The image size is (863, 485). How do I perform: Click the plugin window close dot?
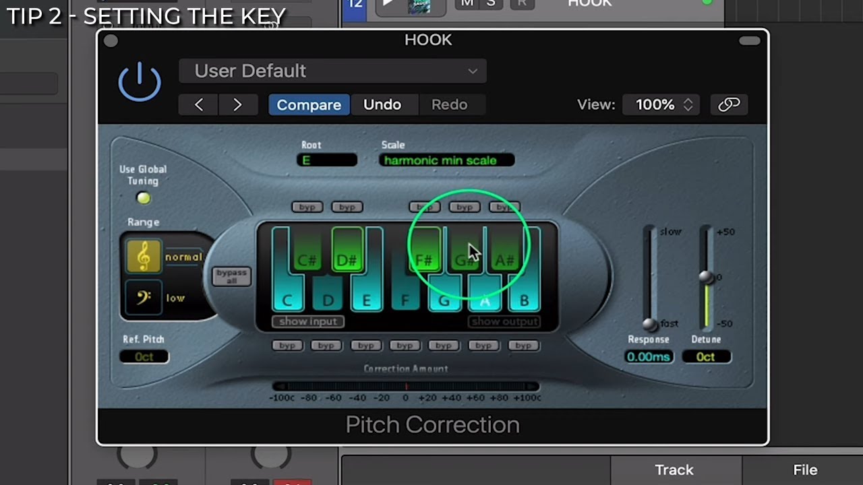click(111, 41)
